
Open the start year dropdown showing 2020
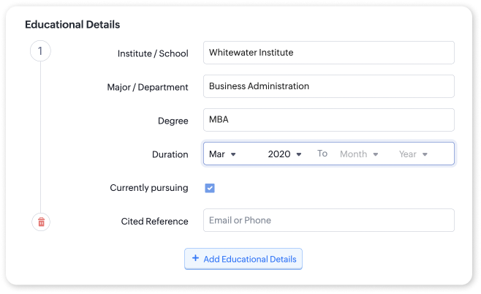pyautogui.click(x=284, y=154)
